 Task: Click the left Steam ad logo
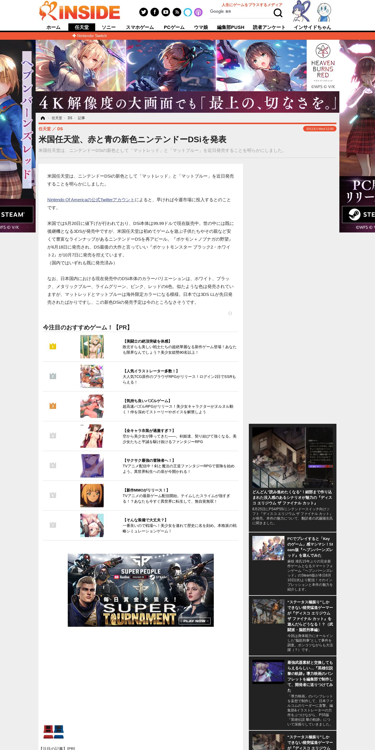[x=16, y=214]
